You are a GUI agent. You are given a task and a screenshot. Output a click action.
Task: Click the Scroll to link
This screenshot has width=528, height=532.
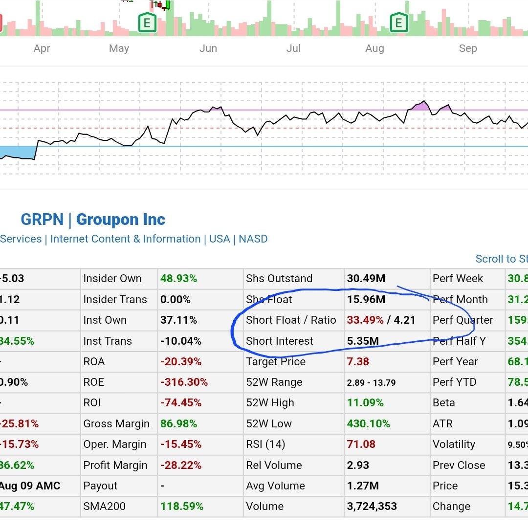click(x=502, y=259)
